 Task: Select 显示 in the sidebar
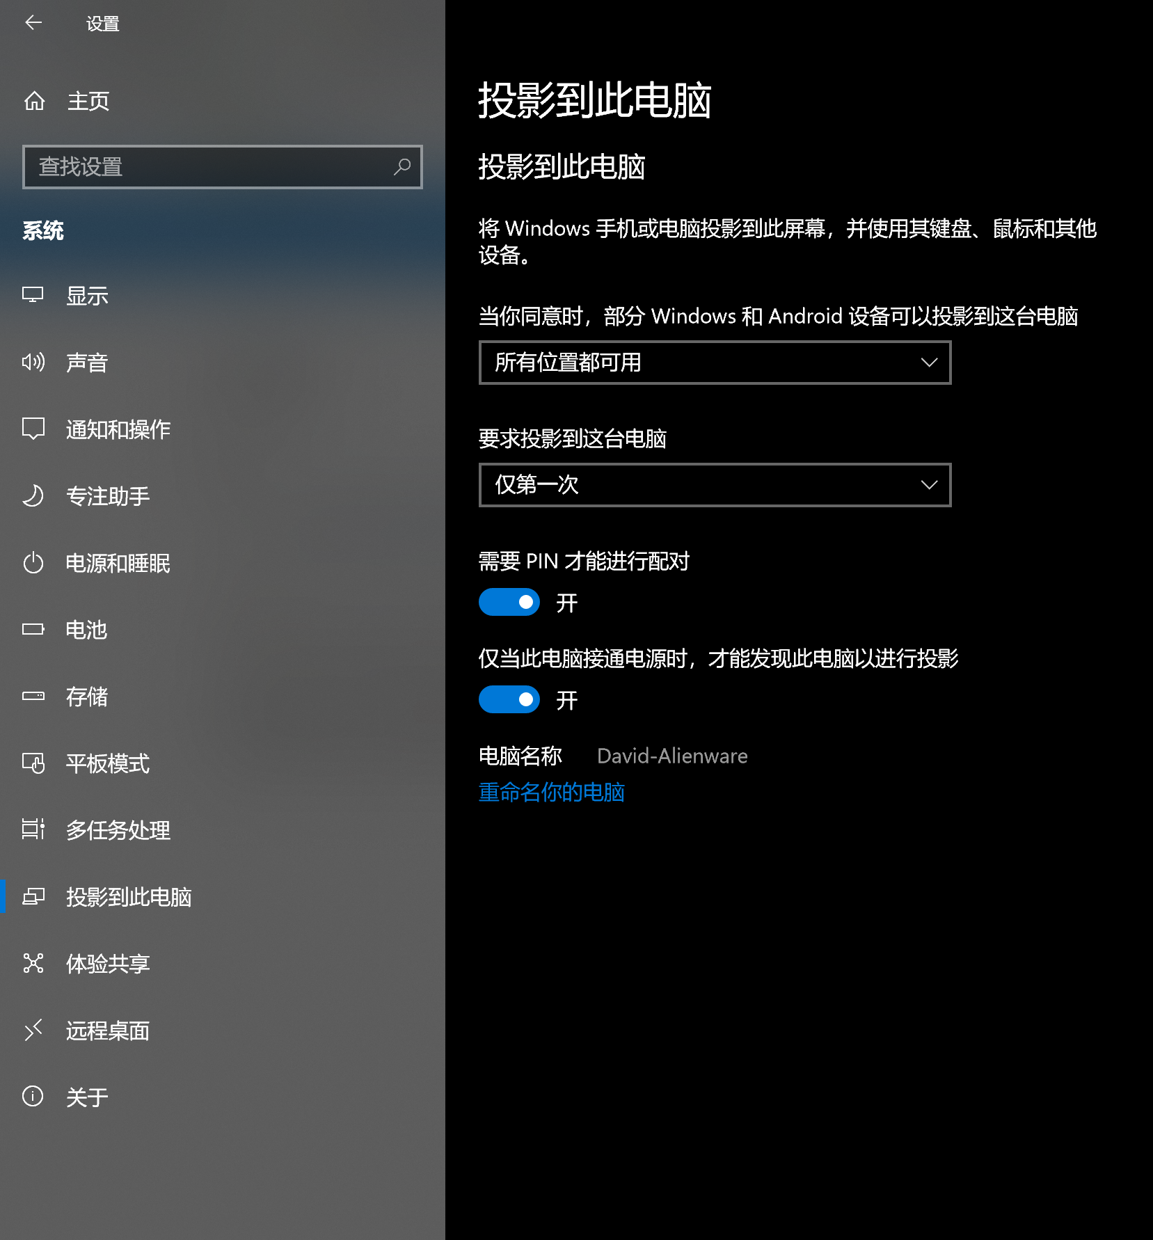pos(223,296)
